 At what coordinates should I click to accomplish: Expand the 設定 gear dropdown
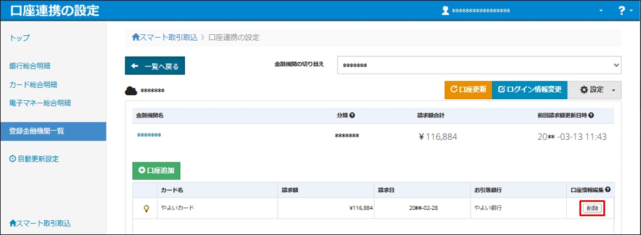pos(594,90)
